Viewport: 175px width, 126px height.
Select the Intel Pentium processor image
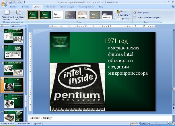pos(77,87)
